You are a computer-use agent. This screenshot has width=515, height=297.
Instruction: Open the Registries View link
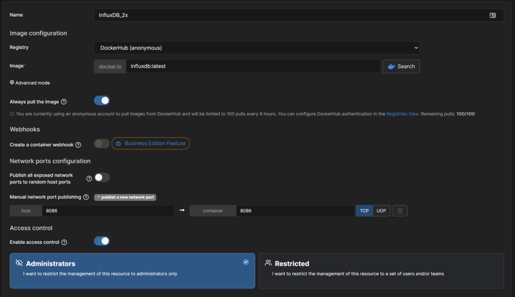point(402,114)
